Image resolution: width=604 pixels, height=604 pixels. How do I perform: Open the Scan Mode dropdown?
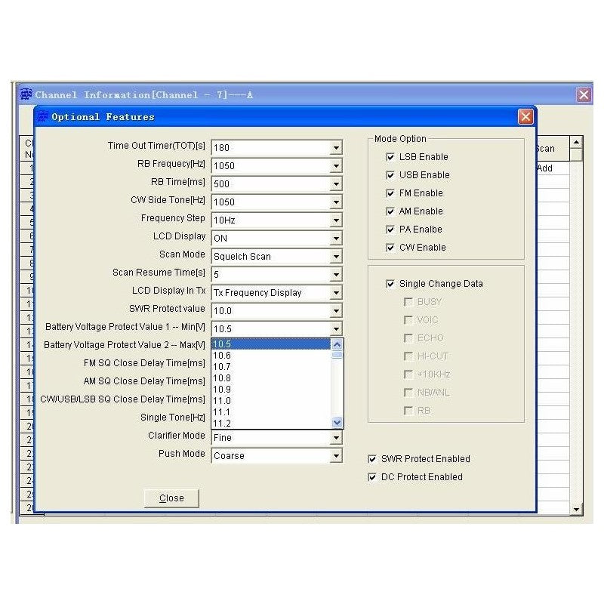(335, 256)
